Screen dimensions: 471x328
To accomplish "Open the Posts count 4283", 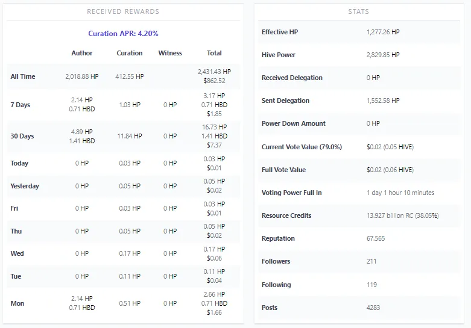I will pyautogui.click(x=373, y=308).
